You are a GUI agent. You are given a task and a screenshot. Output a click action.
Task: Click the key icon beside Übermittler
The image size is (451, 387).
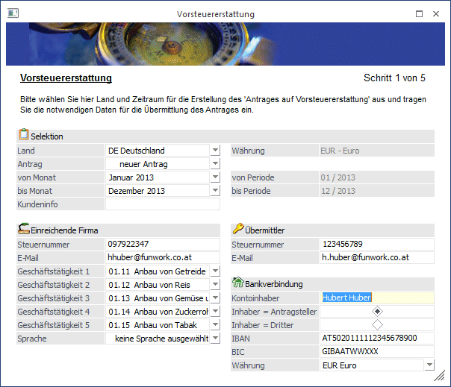[x=237, y=230]
